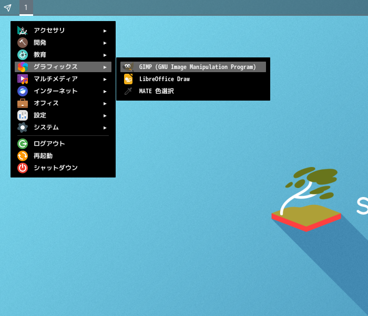Expand the 開発 submenu arrow

[105, 43]
